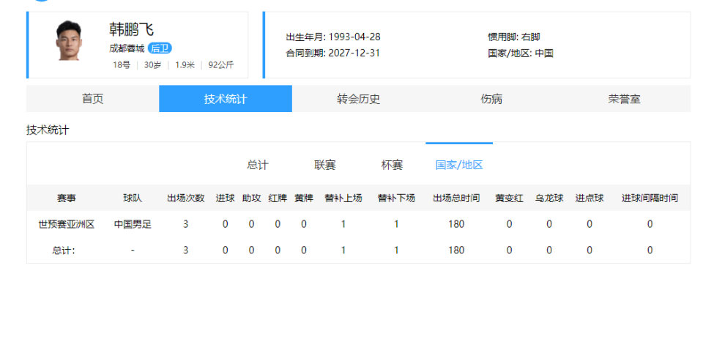This screenshot has width=703, height=361.
Task: Click the 技术统计 section heading
Action: click(48, 130)
